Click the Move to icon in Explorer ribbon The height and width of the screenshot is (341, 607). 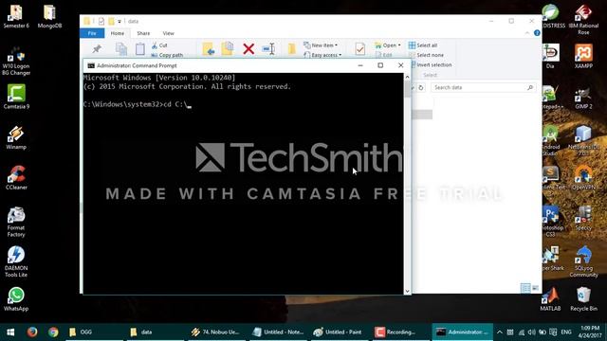point(209,49)
